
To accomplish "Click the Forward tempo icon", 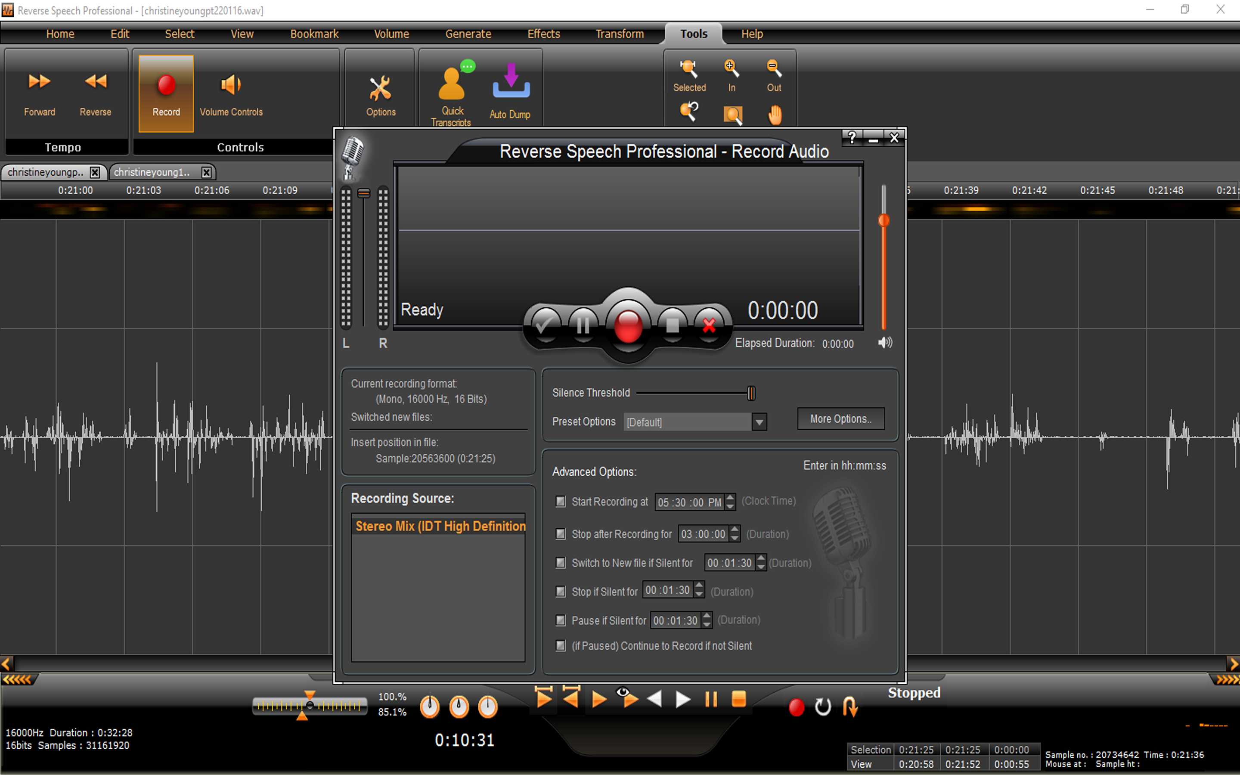I will (x=39, y=81).
